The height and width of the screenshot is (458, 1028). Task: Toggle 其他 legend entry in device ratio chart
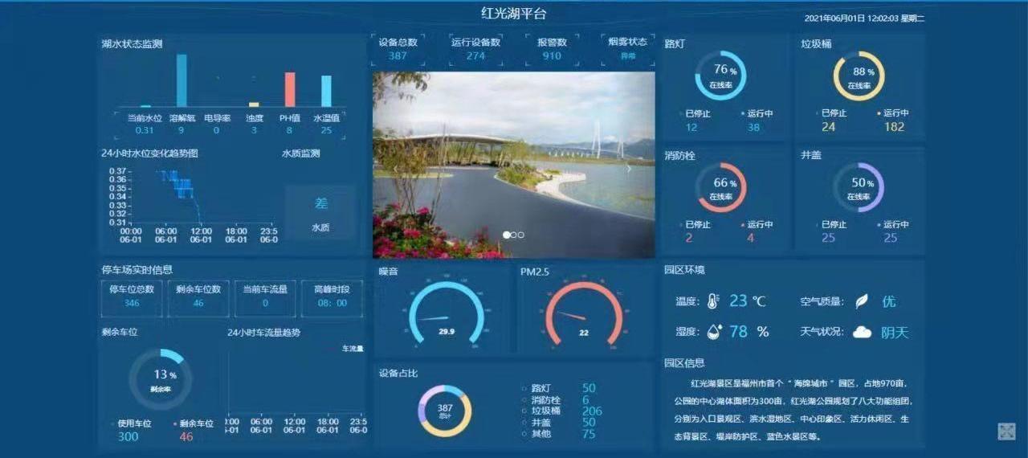click(541, 434)
